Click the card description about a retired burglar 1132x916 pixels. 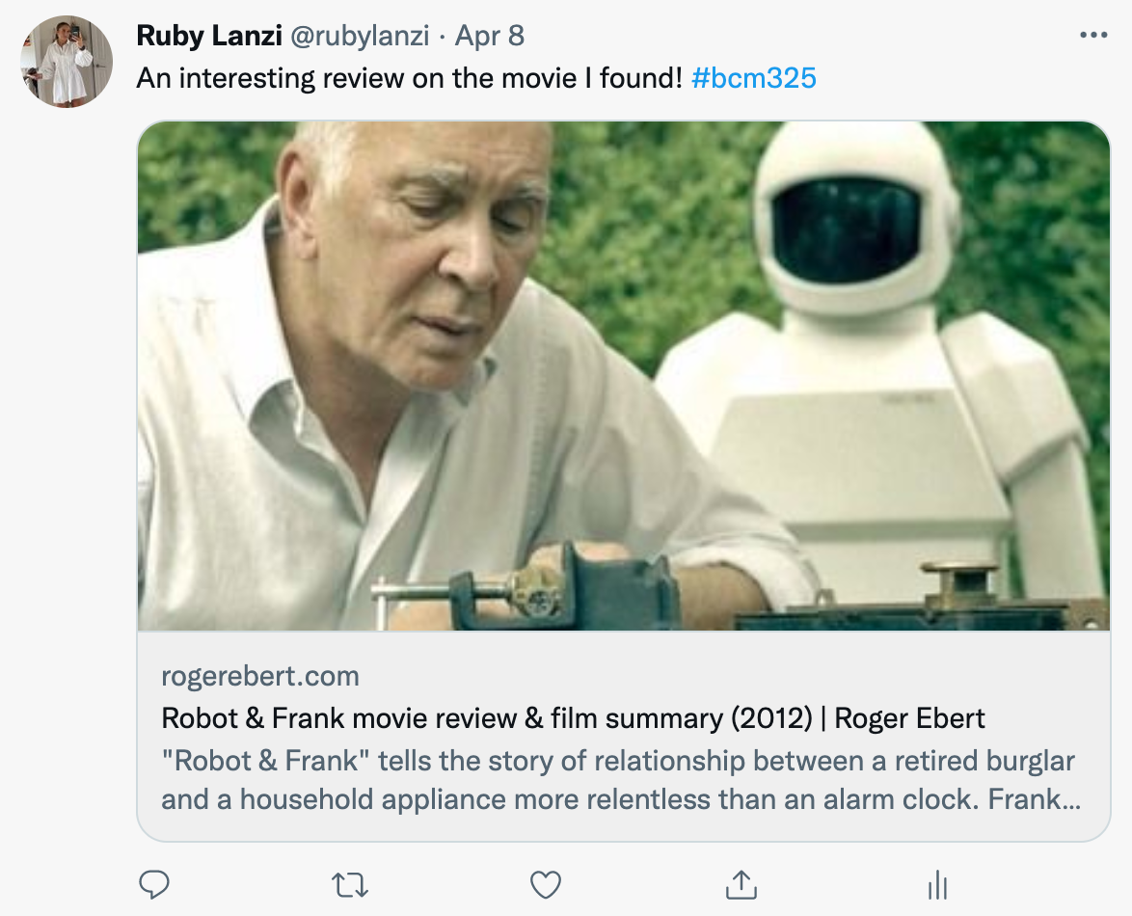coord(617,780)
